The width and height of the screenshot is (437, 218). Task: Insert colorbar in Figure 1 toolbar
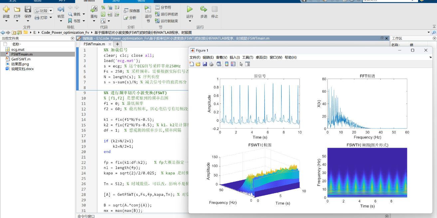click(x=227, y=64)
